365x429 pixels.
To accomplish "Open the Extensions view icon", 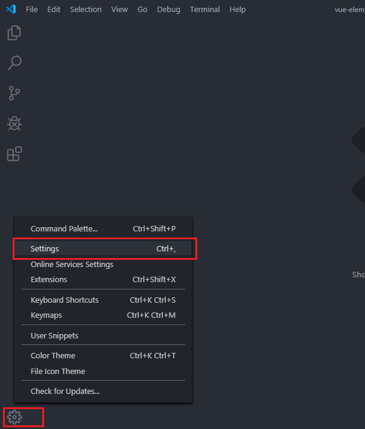I will pos(14,154).
